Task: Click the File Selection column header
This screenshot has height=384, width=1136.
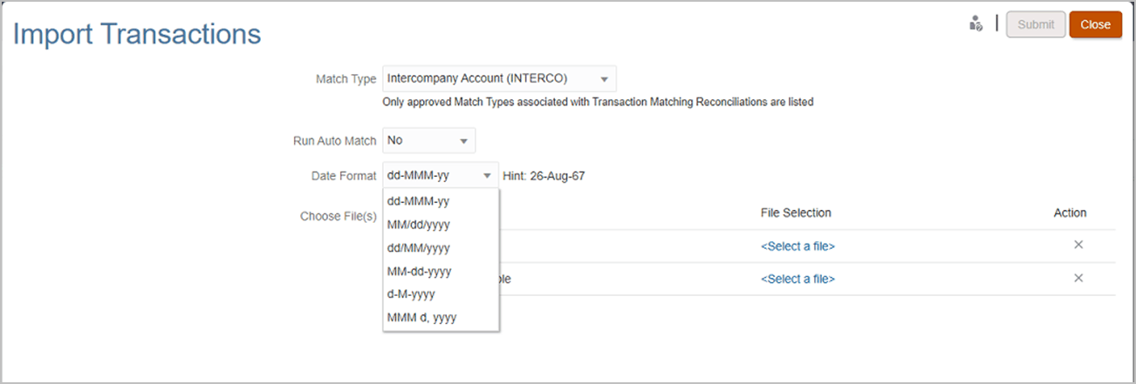Action: coord(796,212)
